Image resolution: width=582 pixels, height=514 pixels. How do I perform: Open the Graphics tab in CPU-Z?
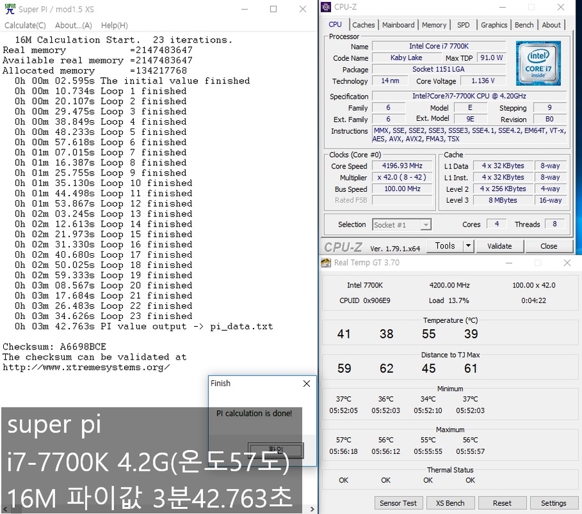(x=493, y=25)
